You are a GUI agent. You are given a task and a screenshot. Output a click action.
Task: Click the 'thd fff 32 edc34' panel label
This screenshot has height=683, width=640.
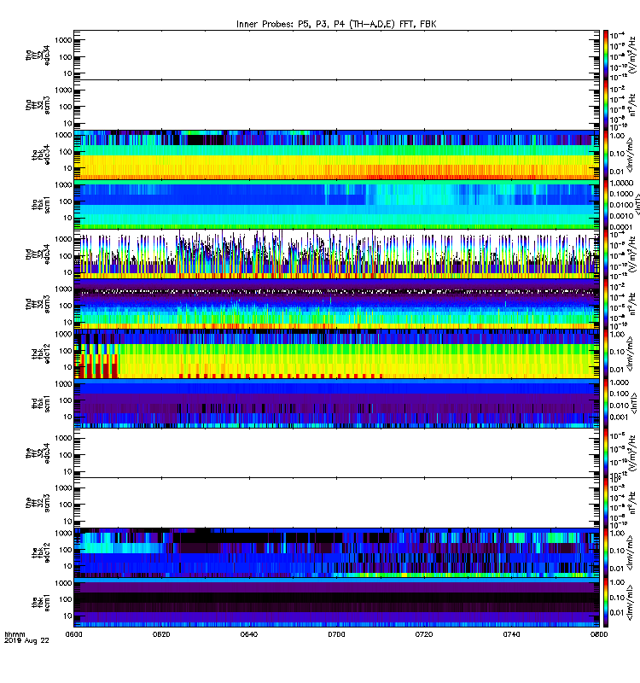[x=38, y=254]
